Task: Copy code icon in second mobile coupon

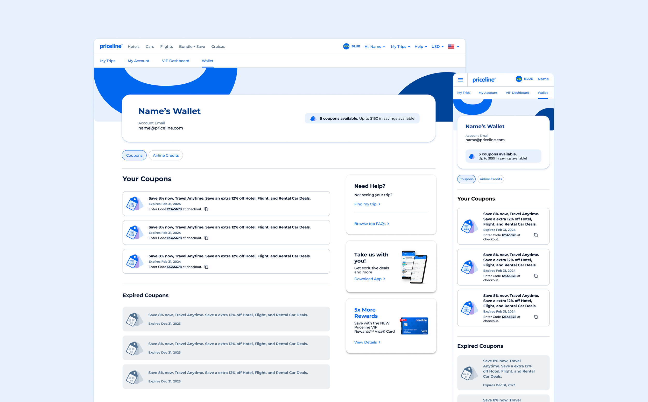Action: [x=536, y=276]
